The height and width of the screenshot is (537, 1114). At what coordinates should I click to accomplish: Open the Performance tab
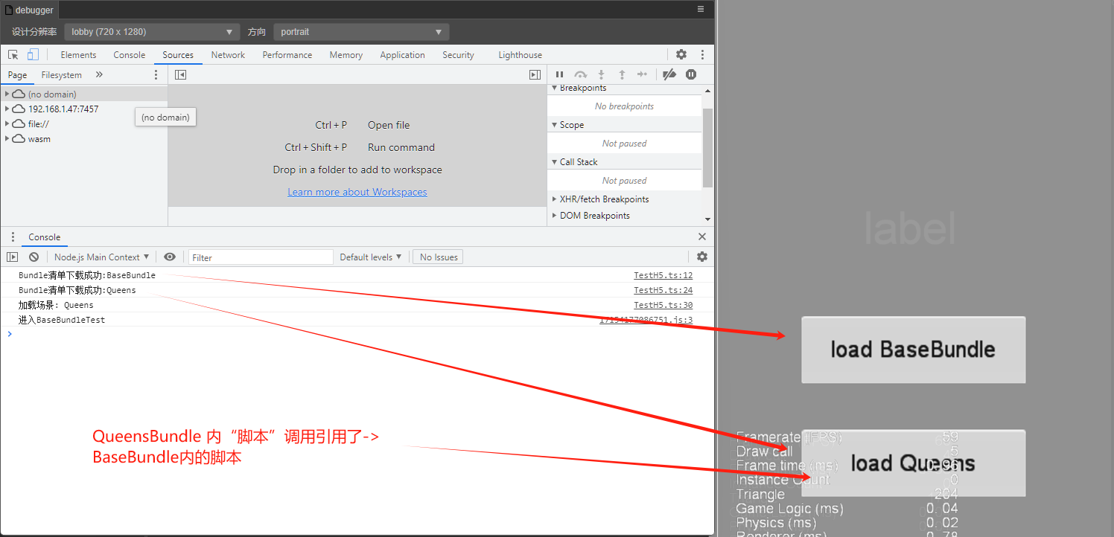click(287, 55)
